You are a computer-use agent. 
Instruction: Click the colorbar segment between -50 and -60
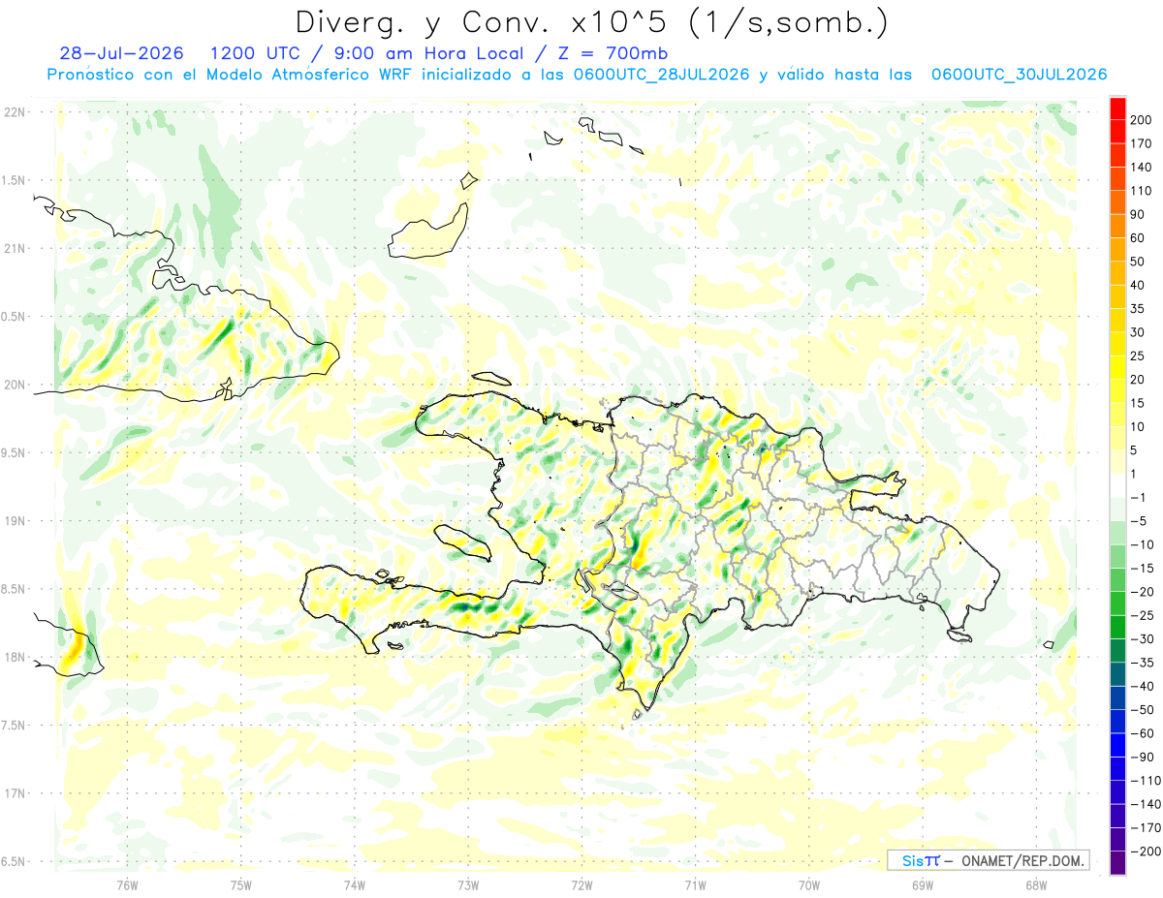(x=1117, y=723)
